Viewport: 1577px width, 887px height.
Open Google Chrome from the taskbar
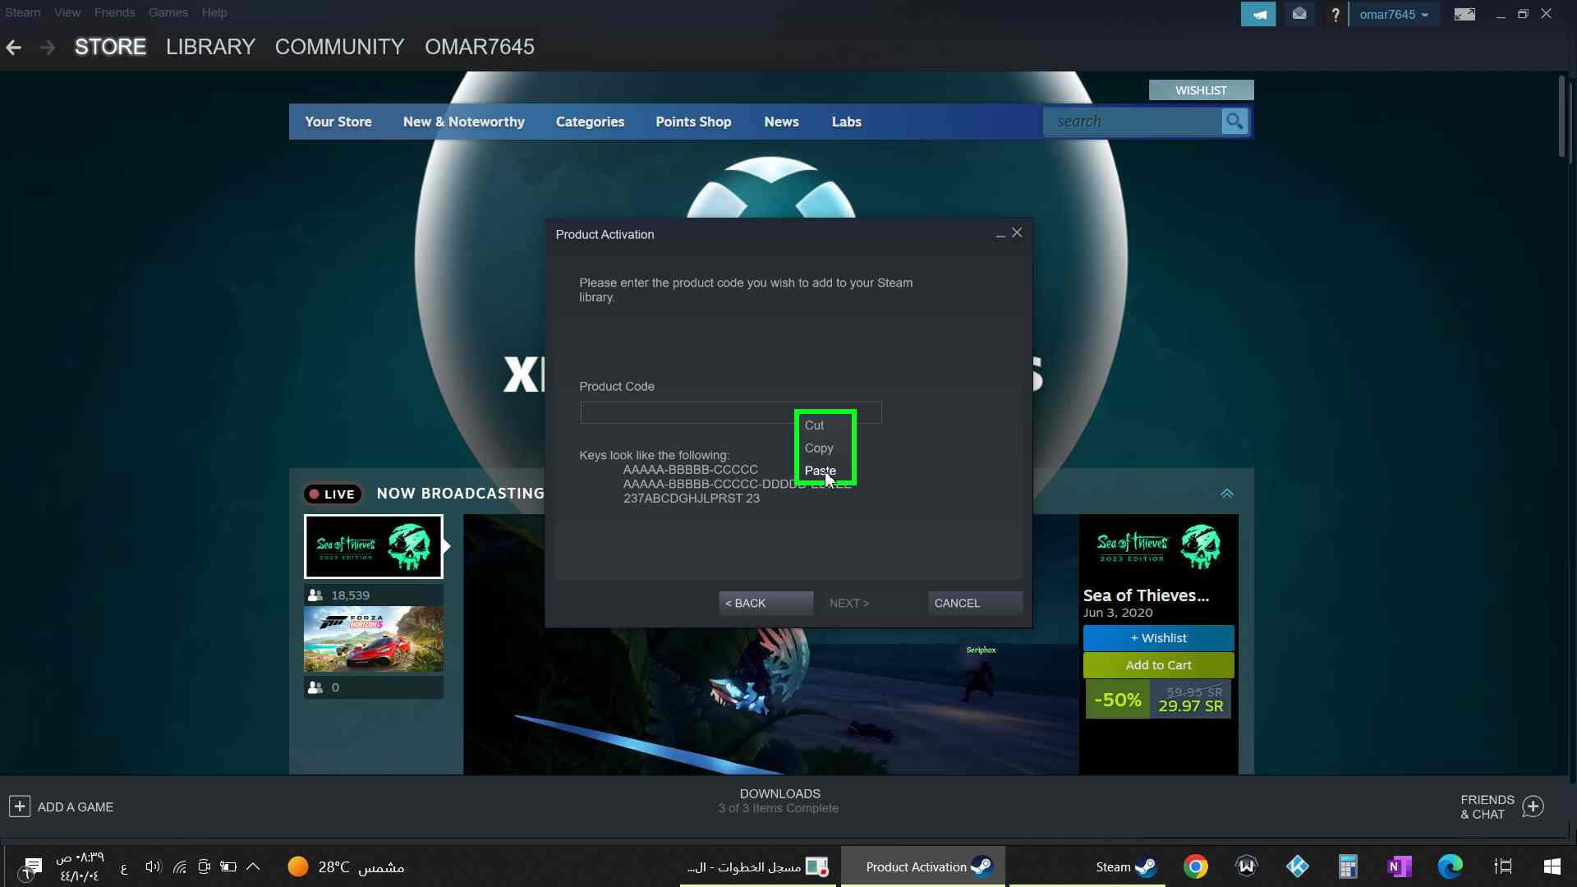[x=1196, y=866]
